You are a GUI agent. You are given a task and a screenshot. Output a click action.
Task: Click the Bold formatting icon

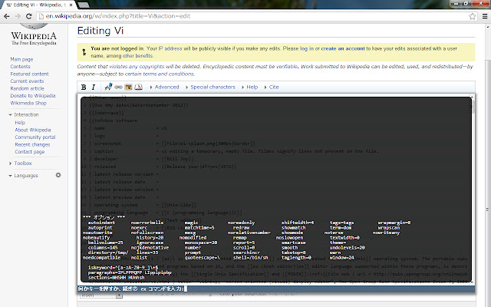click(x=83, y=87)
